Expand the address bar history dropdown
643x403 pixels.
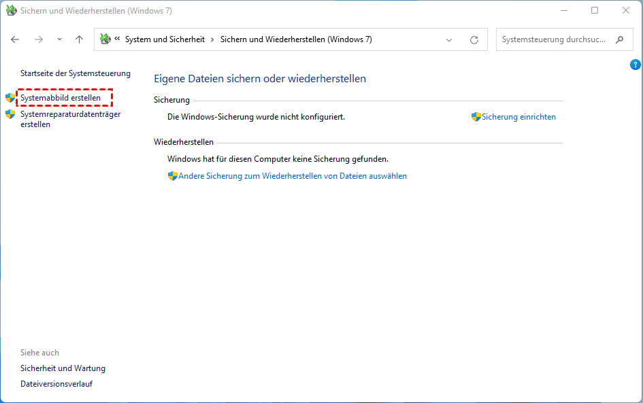[x=449, y=39]
